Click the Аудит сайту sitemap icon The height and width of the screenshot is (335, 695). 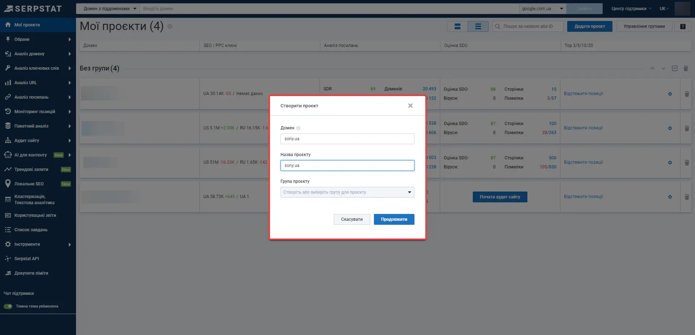8,140
